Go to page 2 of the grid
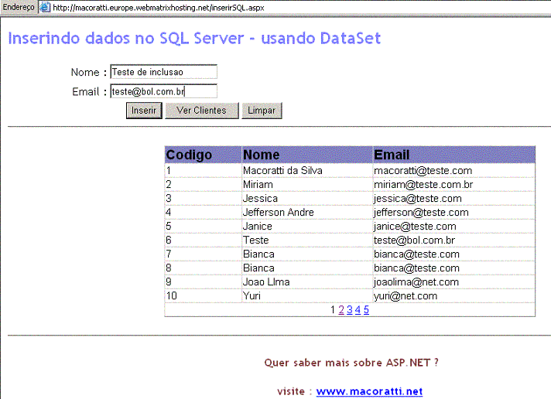Screen dimensions: 551x399 point(341,310)
